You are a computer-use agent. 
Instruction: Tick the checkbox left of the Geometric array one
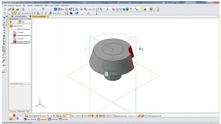click(114, 116)
